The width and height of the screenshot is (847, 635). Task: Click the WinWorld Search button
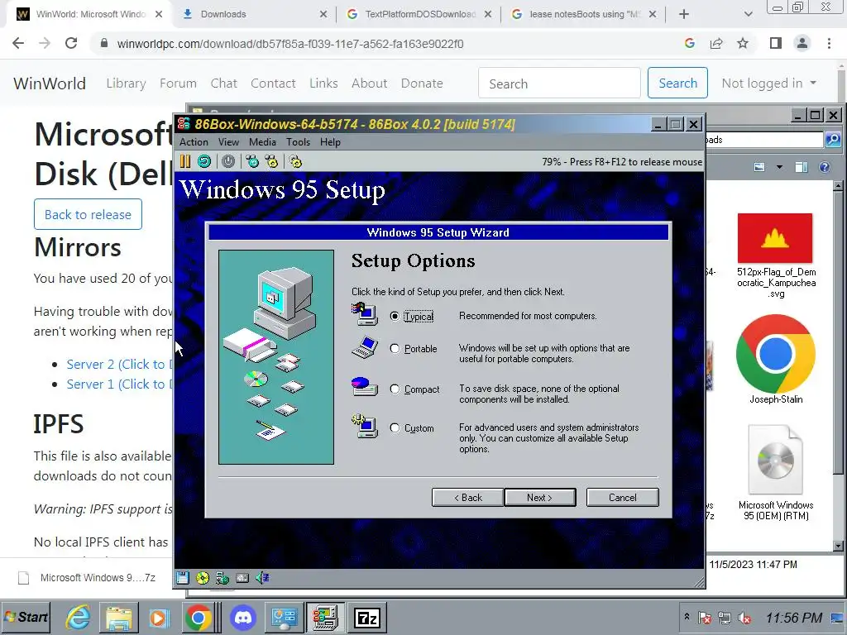point(677,84)
